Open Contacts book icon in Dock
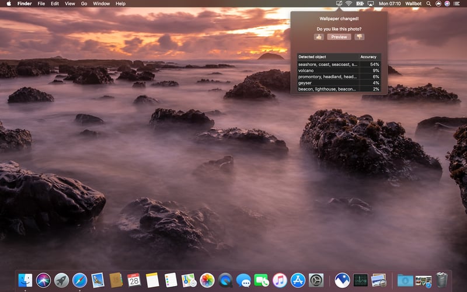The height and width of the screenshot is (292, 467). (116, 280)
